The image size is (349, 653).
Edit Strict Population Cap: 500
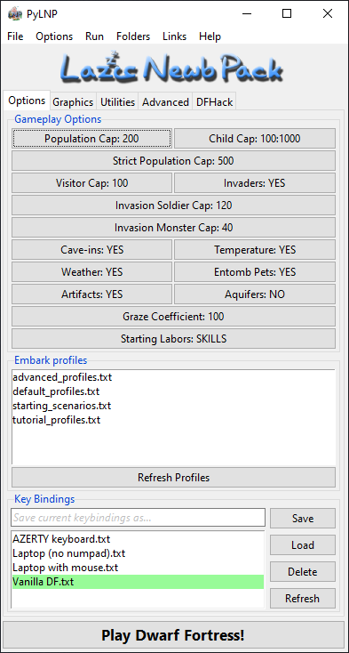tap(173, 161)
